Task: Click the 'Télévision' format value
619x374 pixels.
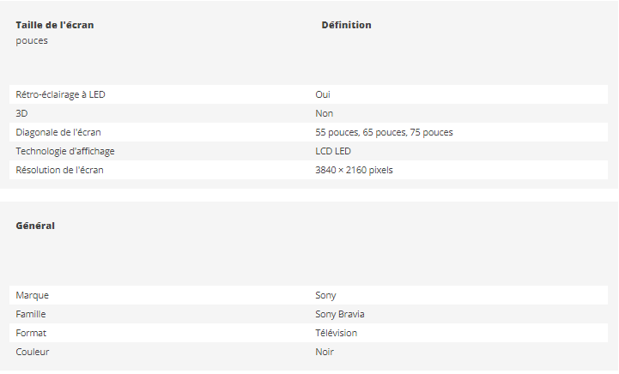Action: [336, 333]
